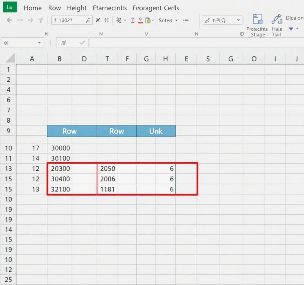The width and height of the screenshot is (304, 285).
Task: Select column A header
Action: 32,59
